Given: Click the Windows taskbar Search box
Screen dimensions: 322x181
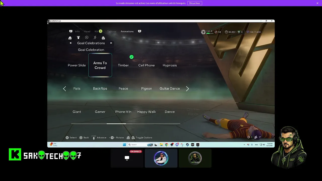Looking at the screenshot, I should pyautogui.click(x=140, y=145).
